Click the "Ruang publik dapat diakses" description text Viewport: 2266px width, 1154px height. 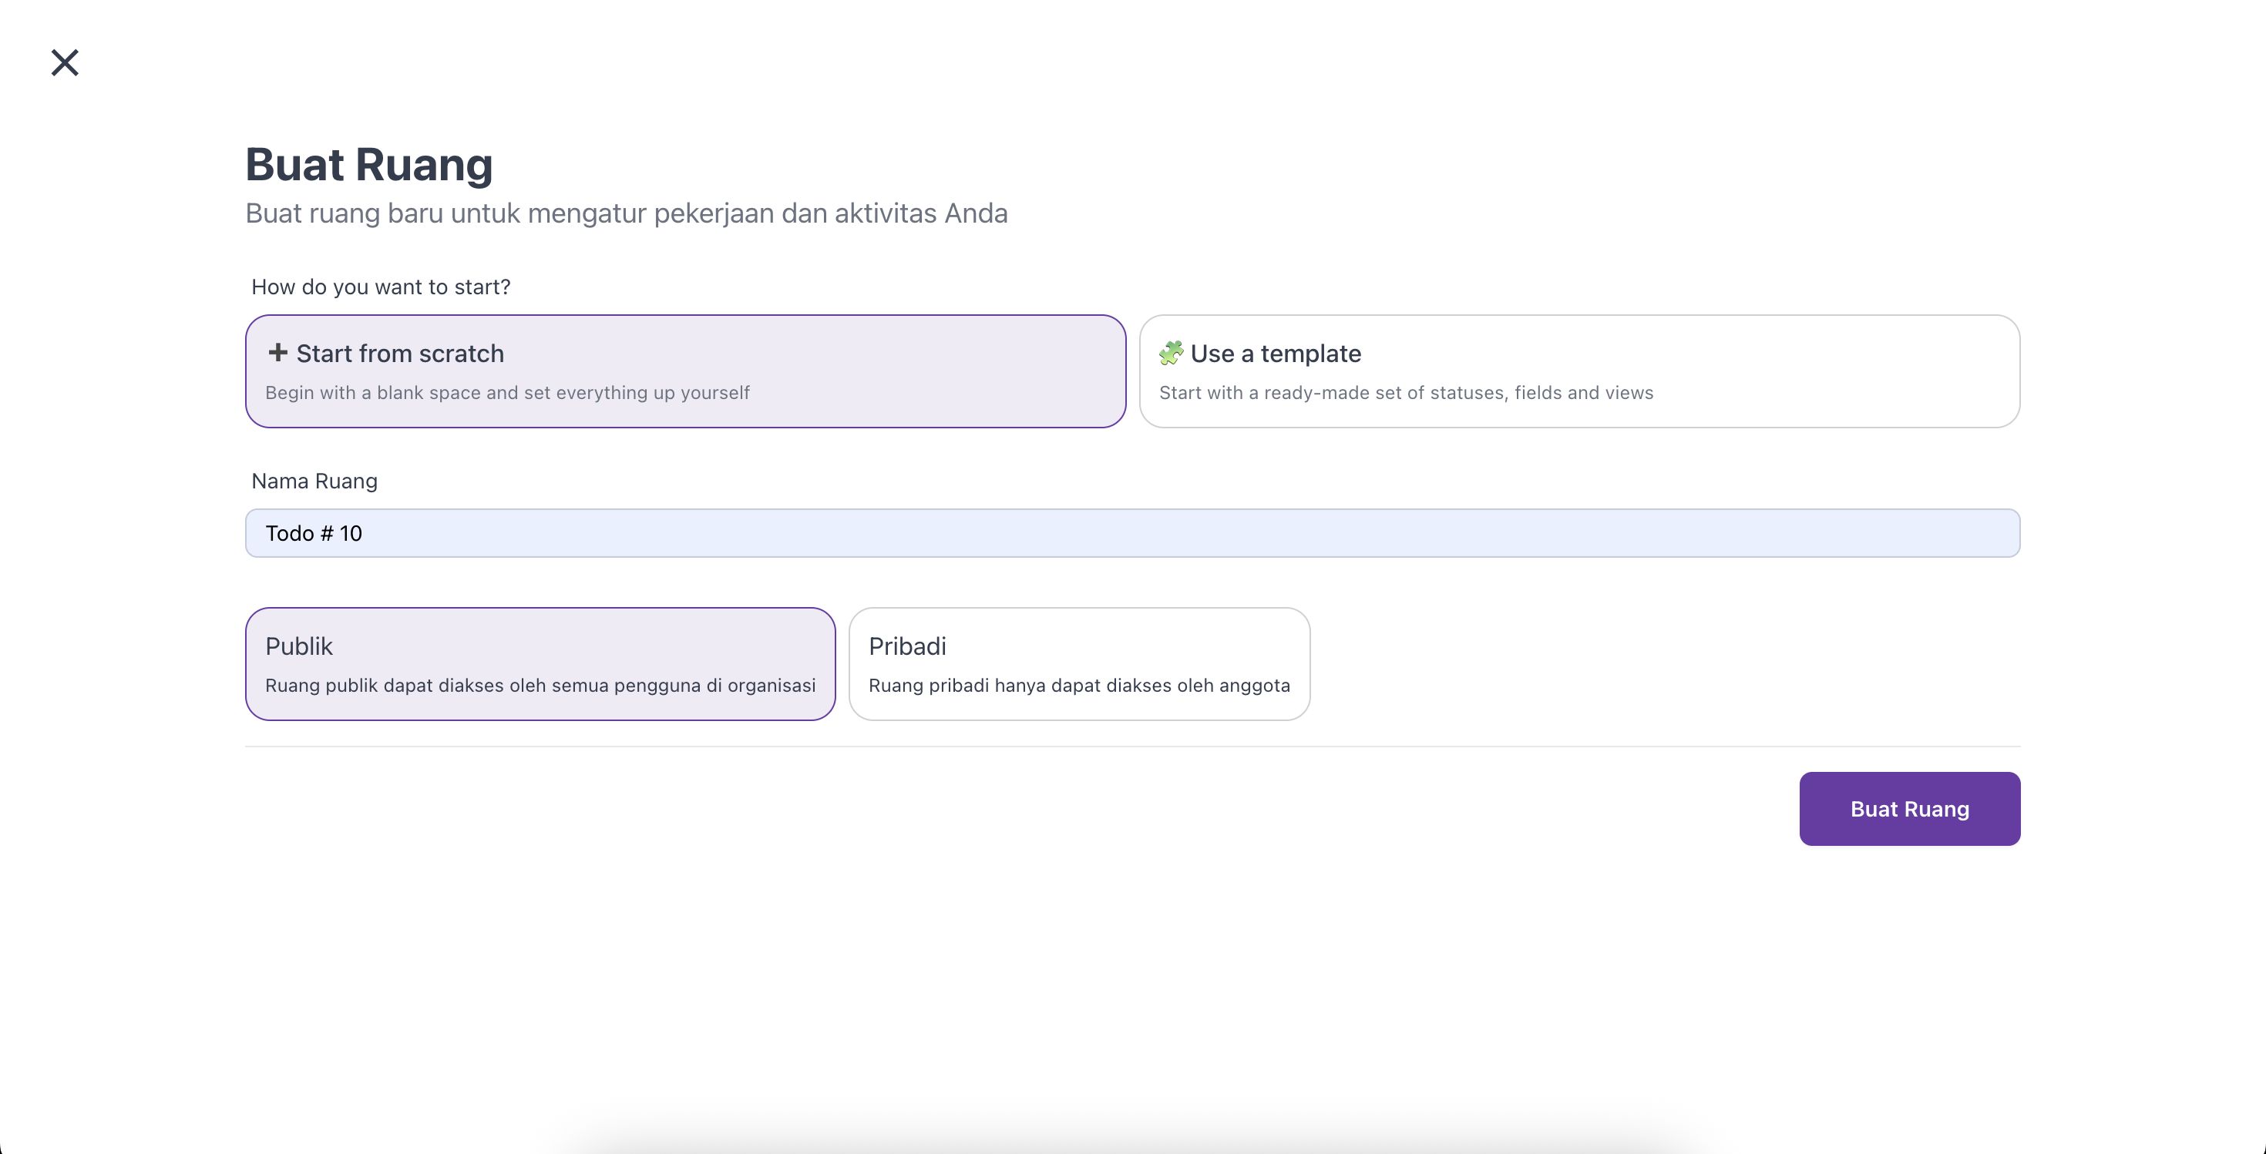coord(540,686)
